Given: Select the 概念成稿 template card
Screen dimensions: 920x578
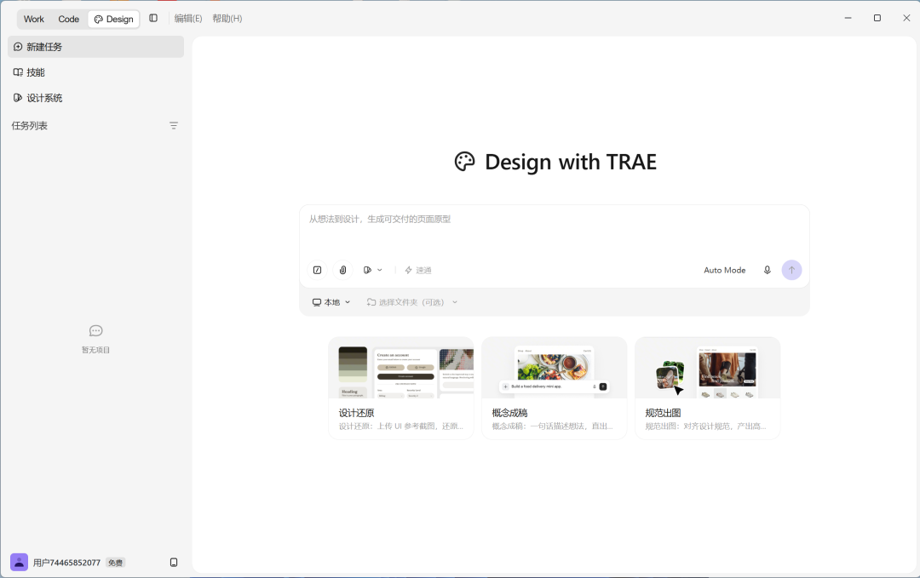Looking at the screenshot, I should pos(554,388).
